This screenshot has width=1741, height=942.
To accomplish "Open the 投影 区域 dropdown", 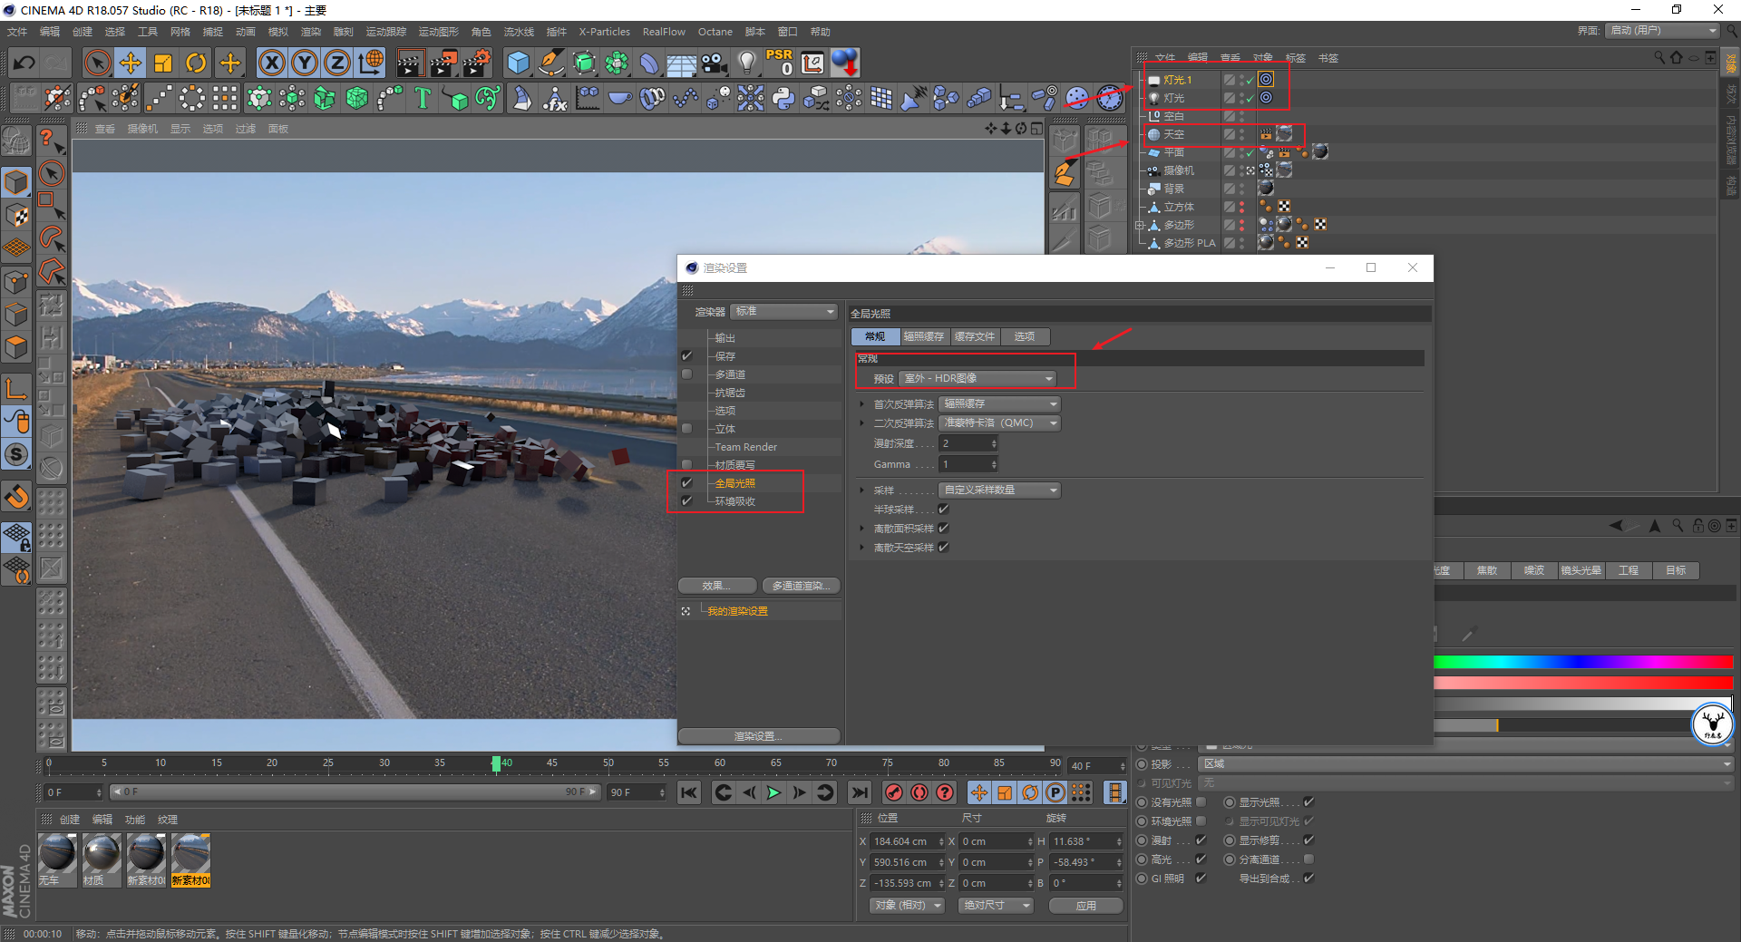I will [x=1465, y=764].
